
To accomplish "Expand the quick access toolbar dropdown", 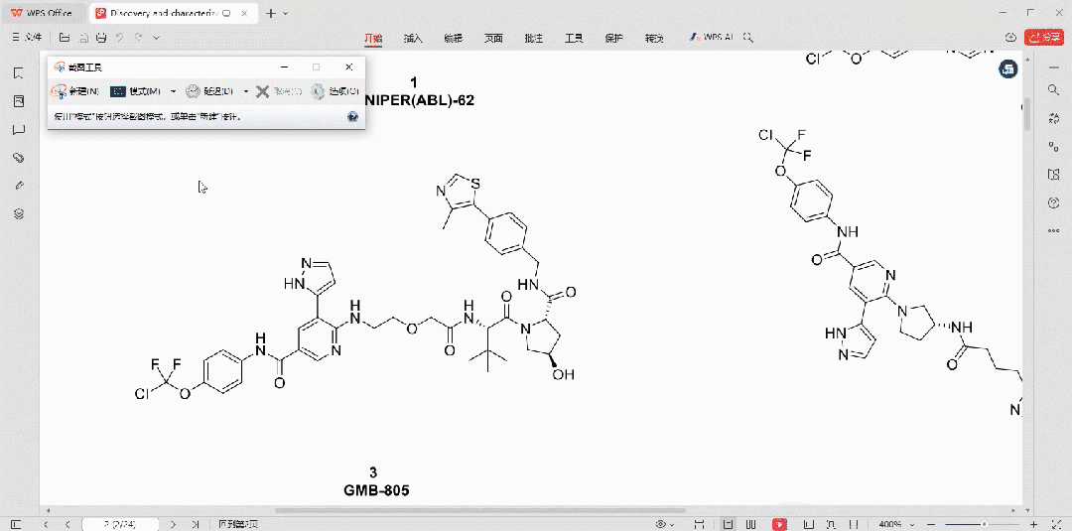I will [156, 38].
